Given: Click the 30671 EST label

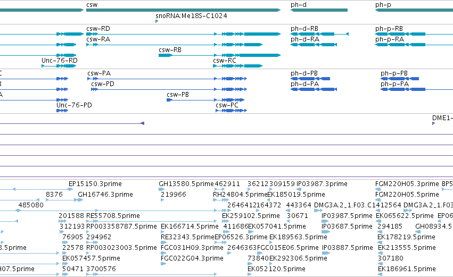Looking at the screenshot, I should coord(298,216).
